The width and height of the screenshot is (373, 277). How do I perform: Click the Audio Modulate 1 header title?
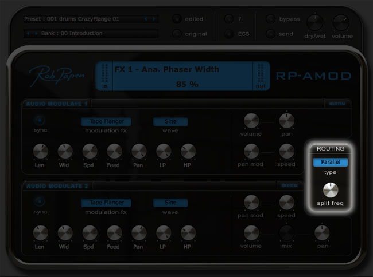[x=57, y=104]
